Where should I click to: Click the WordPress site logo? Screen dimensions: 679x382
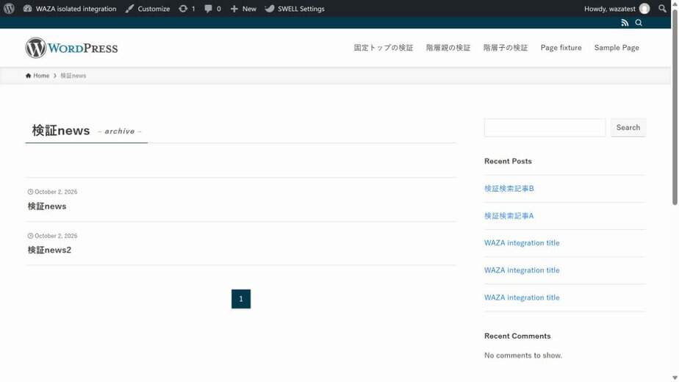point(71,48)
